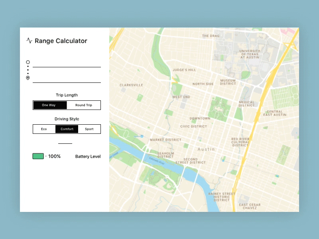Click the blue flag marker near Market District on the map
This screenshot has width=319, height=239.
142,136
